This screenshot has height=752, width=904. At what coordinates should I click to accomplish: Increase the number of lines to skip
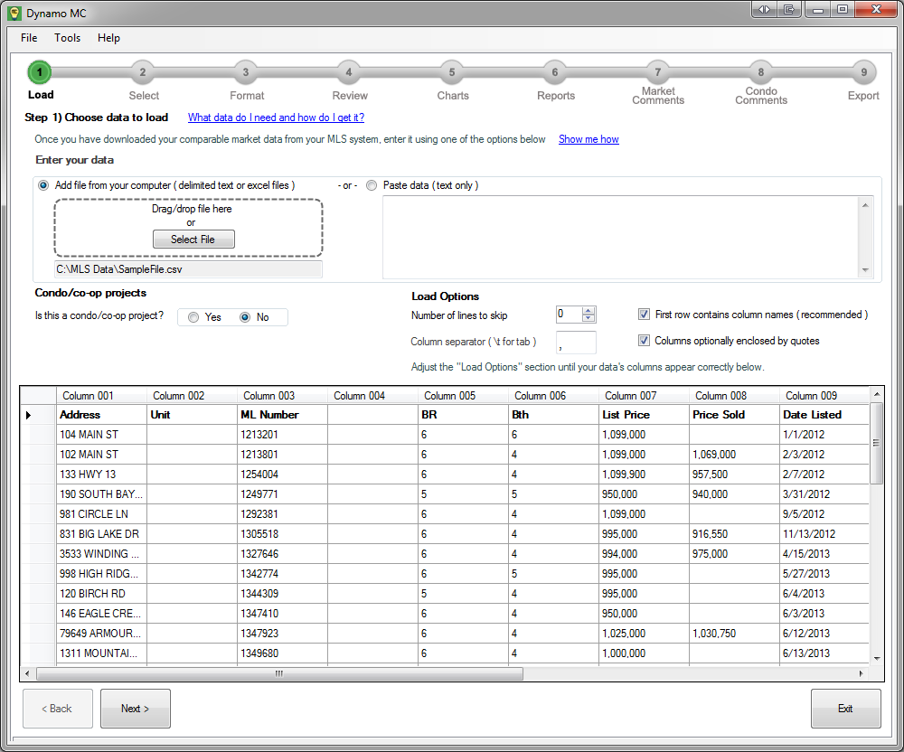589,311
